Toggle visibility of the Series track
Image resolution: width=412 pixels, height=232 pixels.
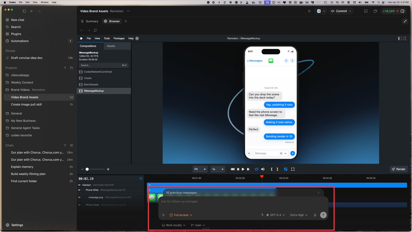click(80, 185)
